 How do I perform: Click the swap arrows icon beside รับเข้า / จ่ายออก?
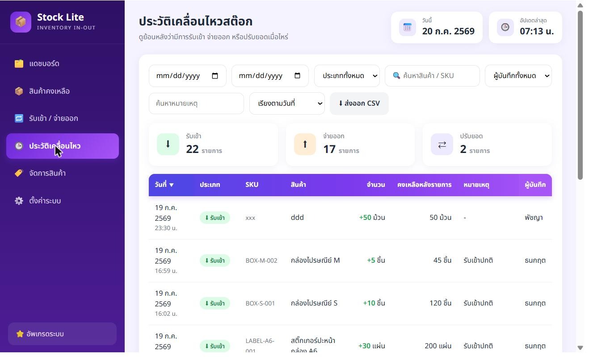pyautogui.click(x=19, y=118)
